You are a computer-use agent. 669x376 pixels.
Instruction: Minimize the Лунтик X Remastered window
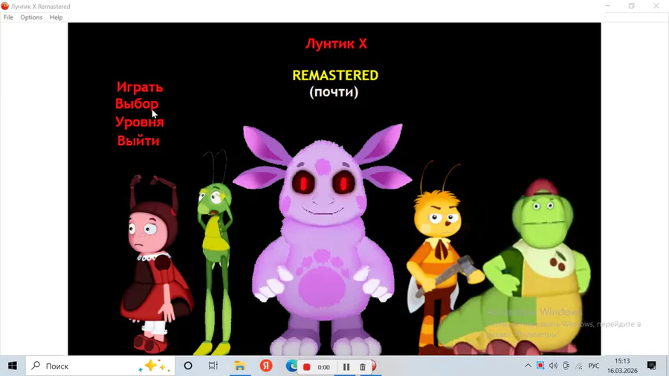[607, 6]
